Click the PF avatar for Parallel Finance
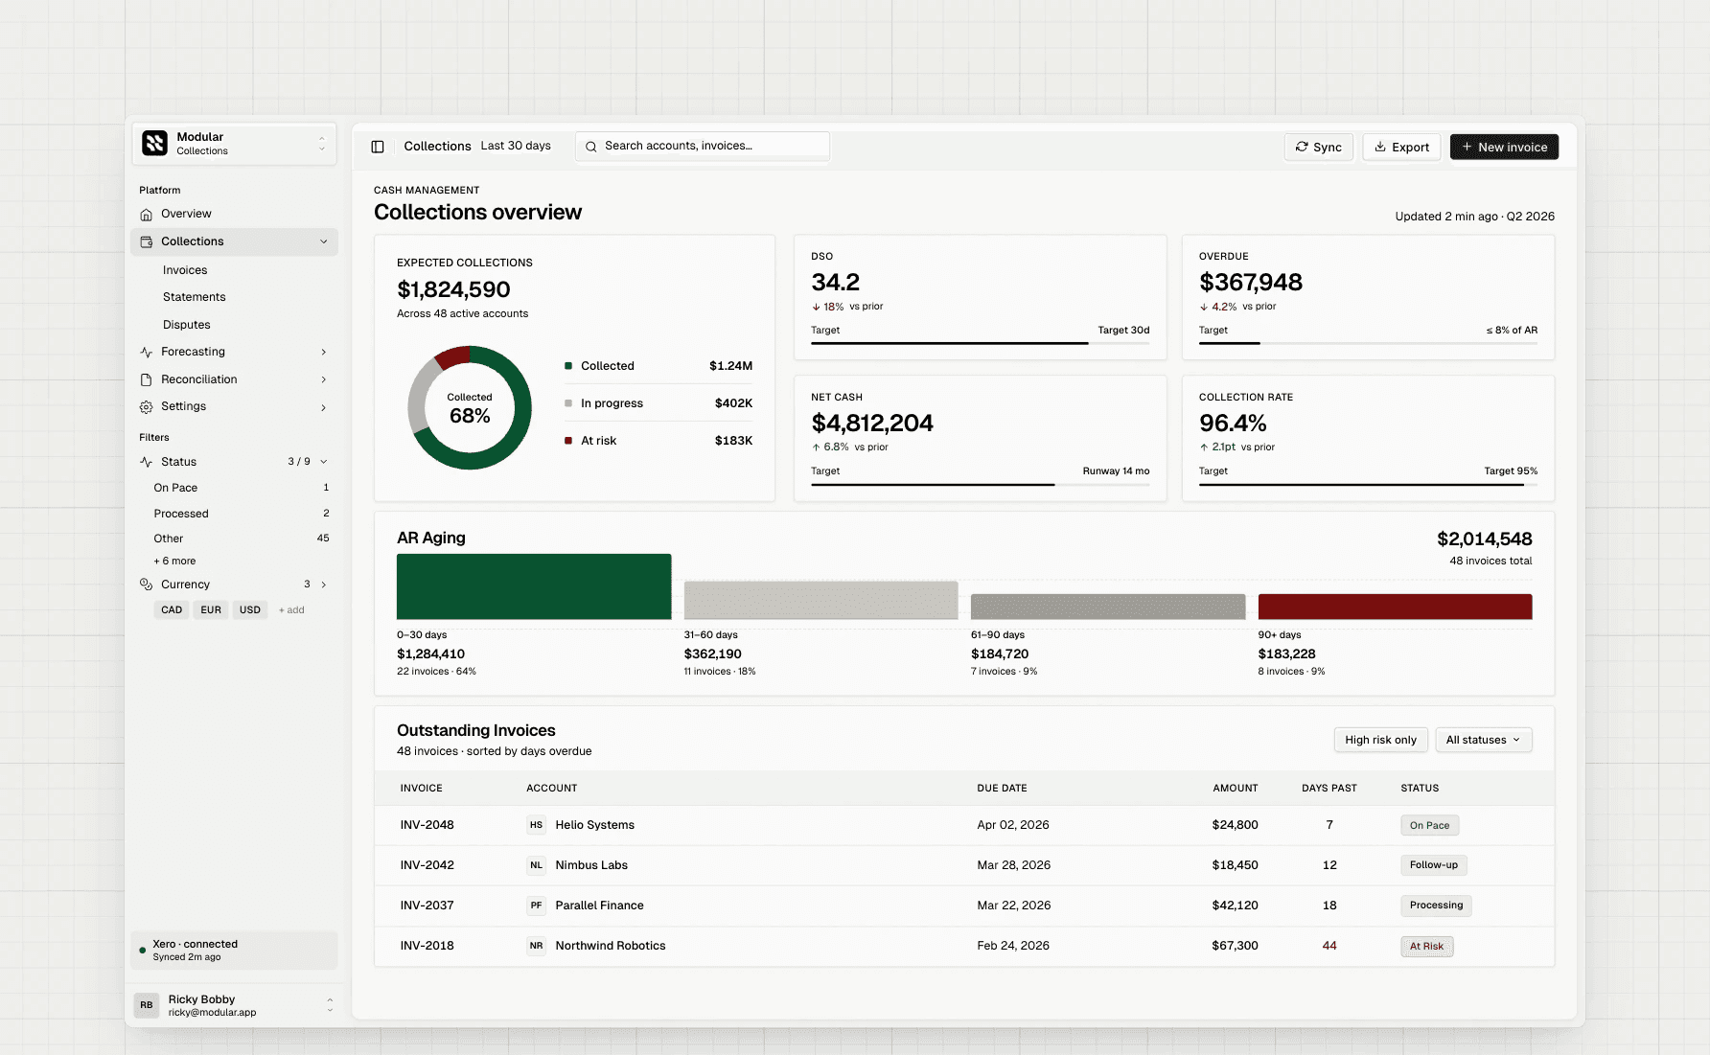The image size is (1710, 1055). pyautogui.click(x=536, y=906)
